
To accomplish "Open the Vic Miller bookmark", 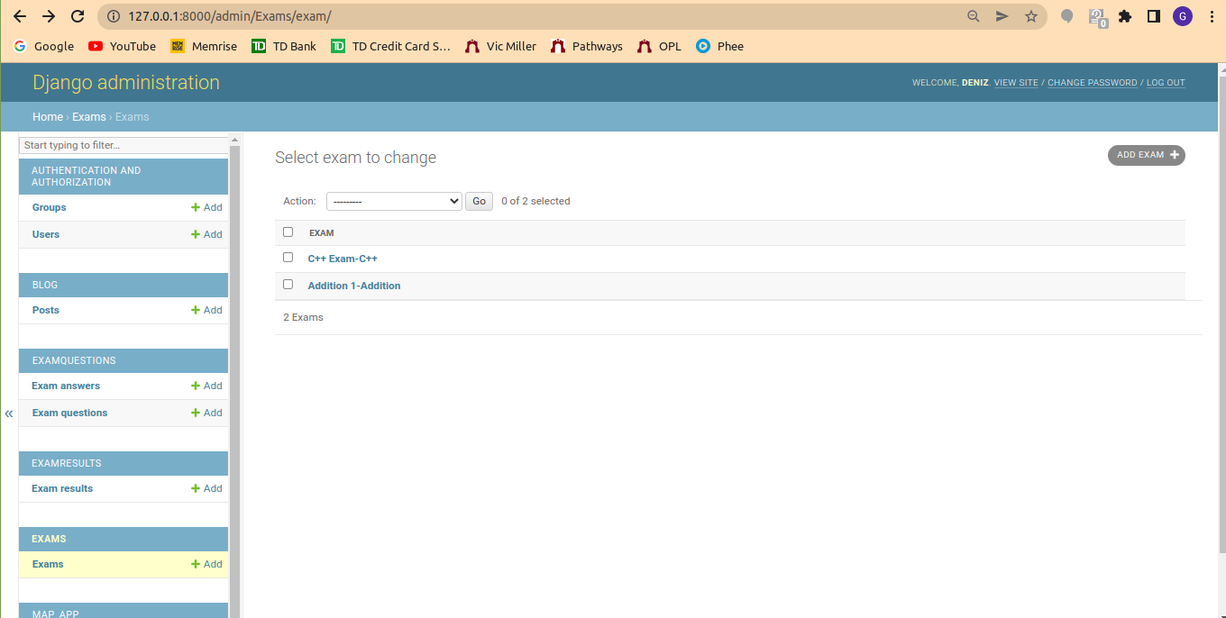I will (x=500, y=46).
